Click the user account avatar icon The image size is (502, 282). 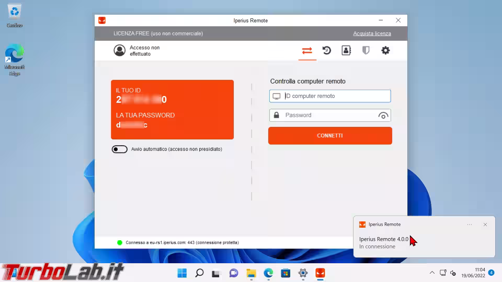pos(120,51)
